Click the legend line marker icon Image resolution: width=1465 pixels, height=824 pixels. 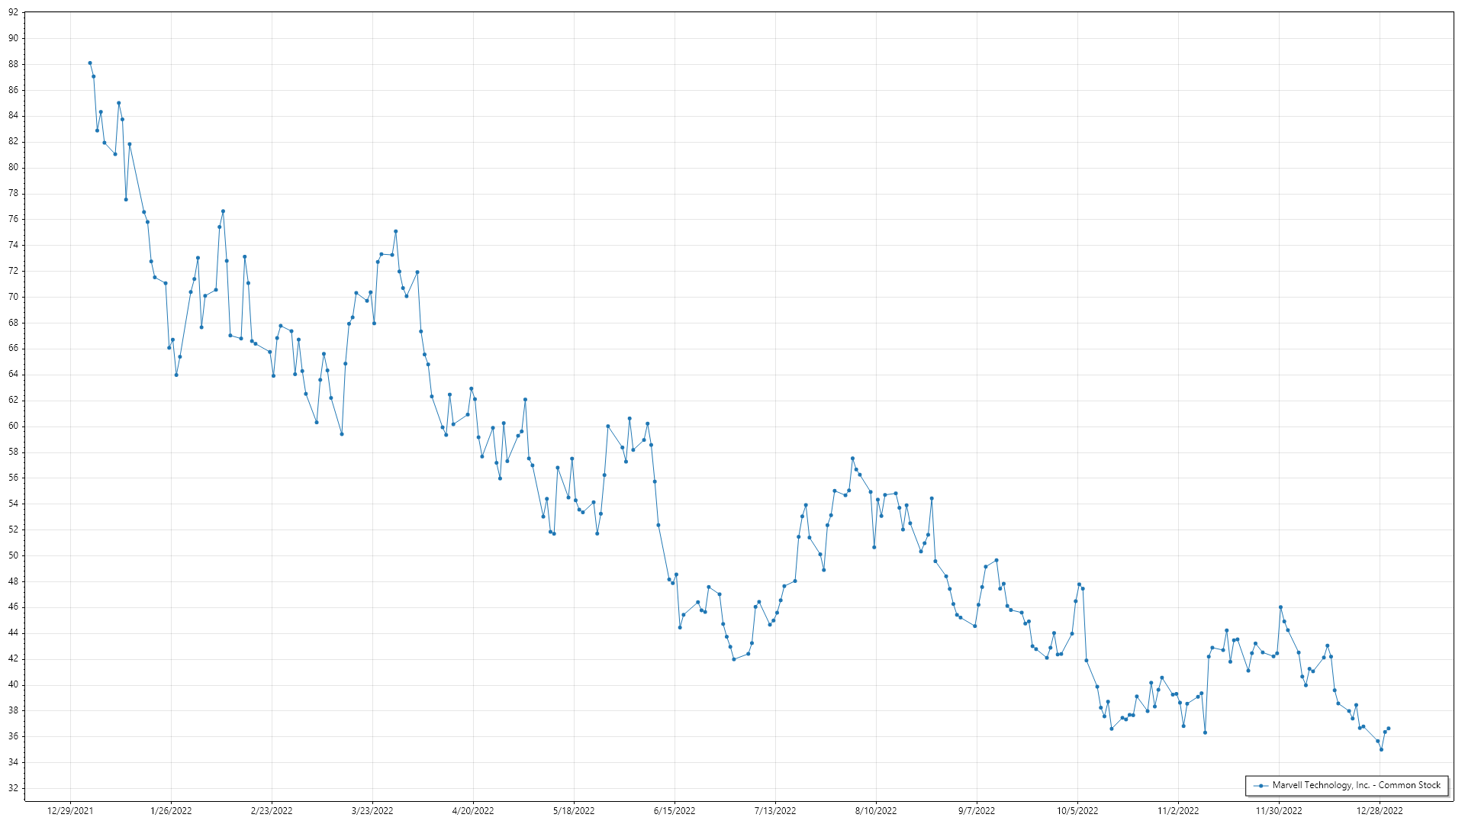(1261, 786)
